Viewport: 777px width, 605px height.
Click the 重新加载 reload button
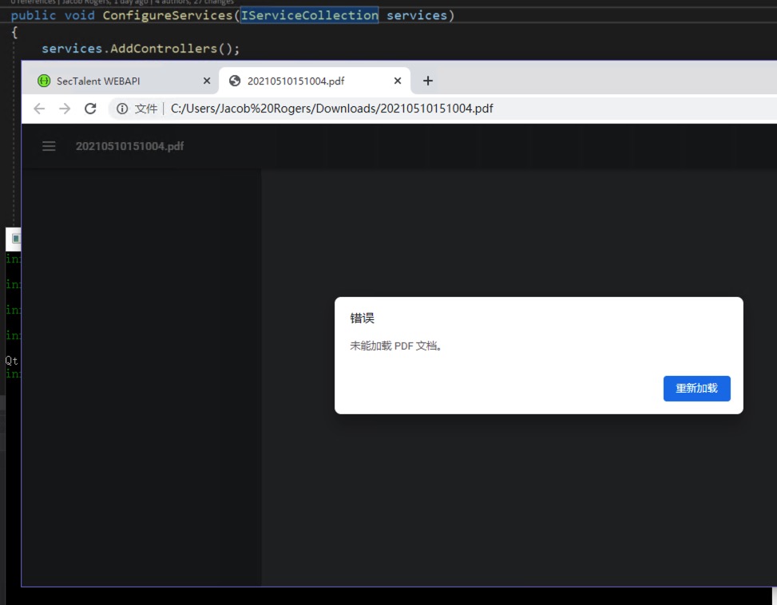tap(696, 389)
